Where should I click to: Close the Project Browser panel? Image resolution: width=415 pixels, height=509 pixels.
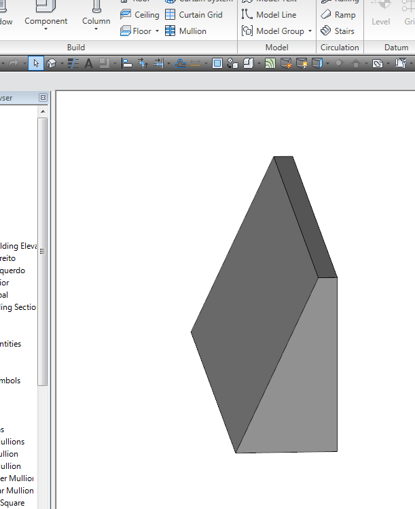tap(43, 98)
